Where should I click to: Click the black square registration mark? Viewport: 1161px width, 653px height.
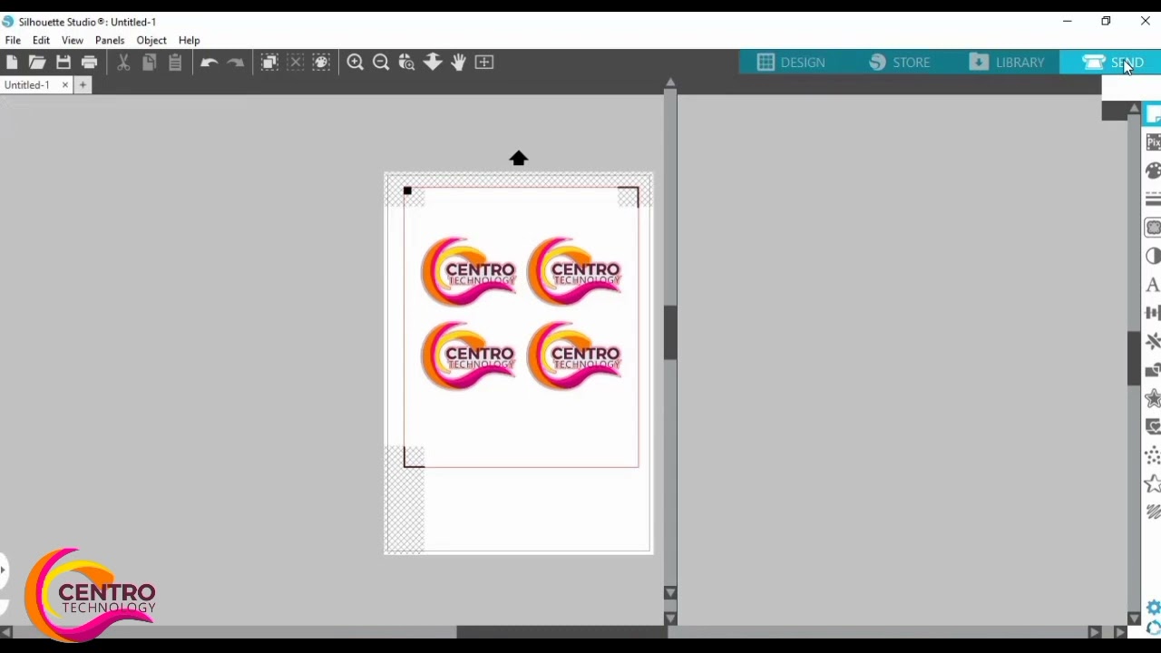point(407,191)
